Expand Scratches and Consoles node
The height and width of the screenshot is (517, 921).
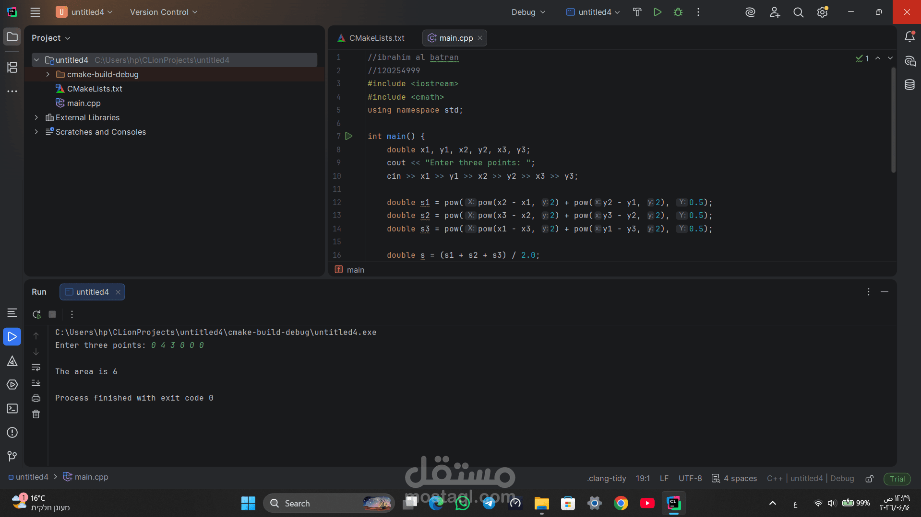pyautogui.click(x=36, y=132)
